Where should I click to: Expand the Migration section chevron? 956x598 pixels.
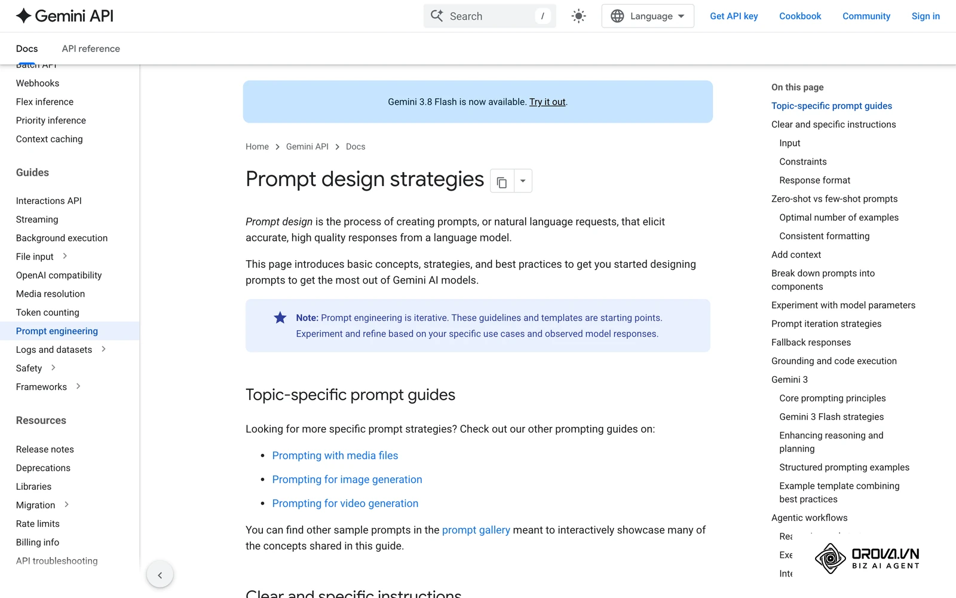tap(66, 505)
